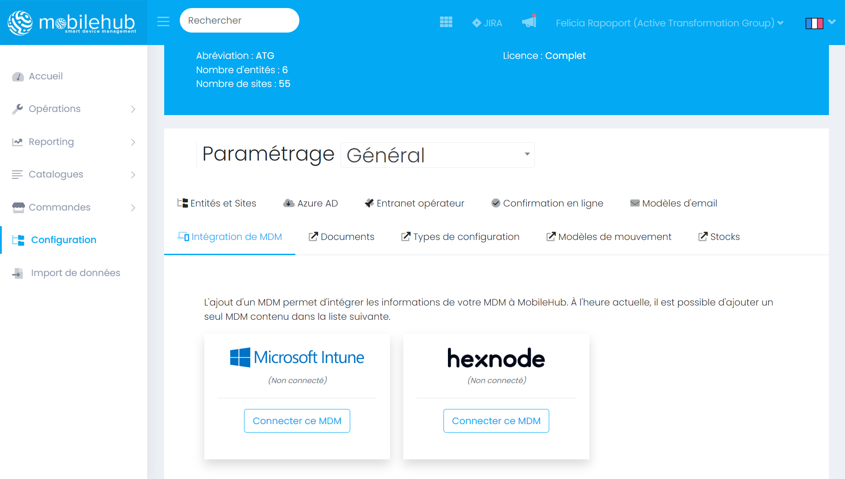Click the Abréviation ATG text
The height and width of the screenshot is (479, 845).
coord(235,56)
